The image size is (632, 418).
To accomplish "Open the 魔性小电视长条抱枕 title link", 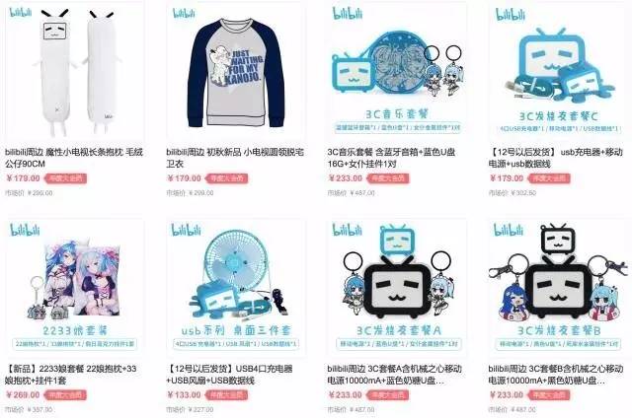I will 74,158.
